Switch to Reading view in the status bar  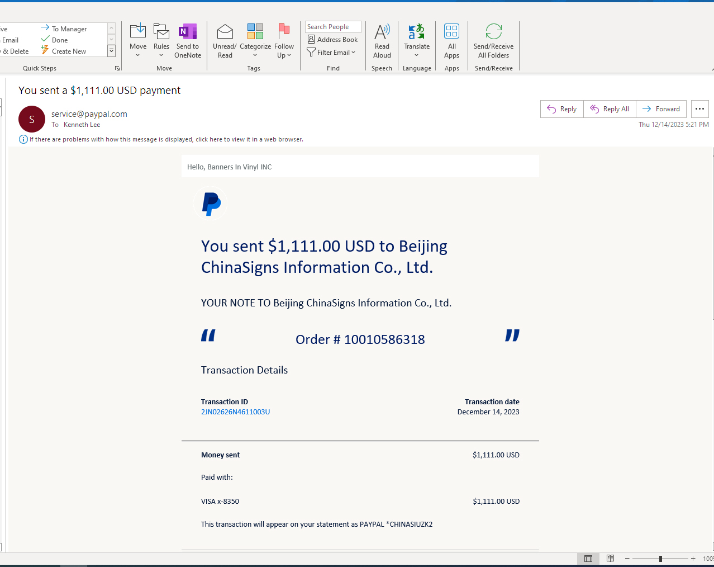(611, 559)
